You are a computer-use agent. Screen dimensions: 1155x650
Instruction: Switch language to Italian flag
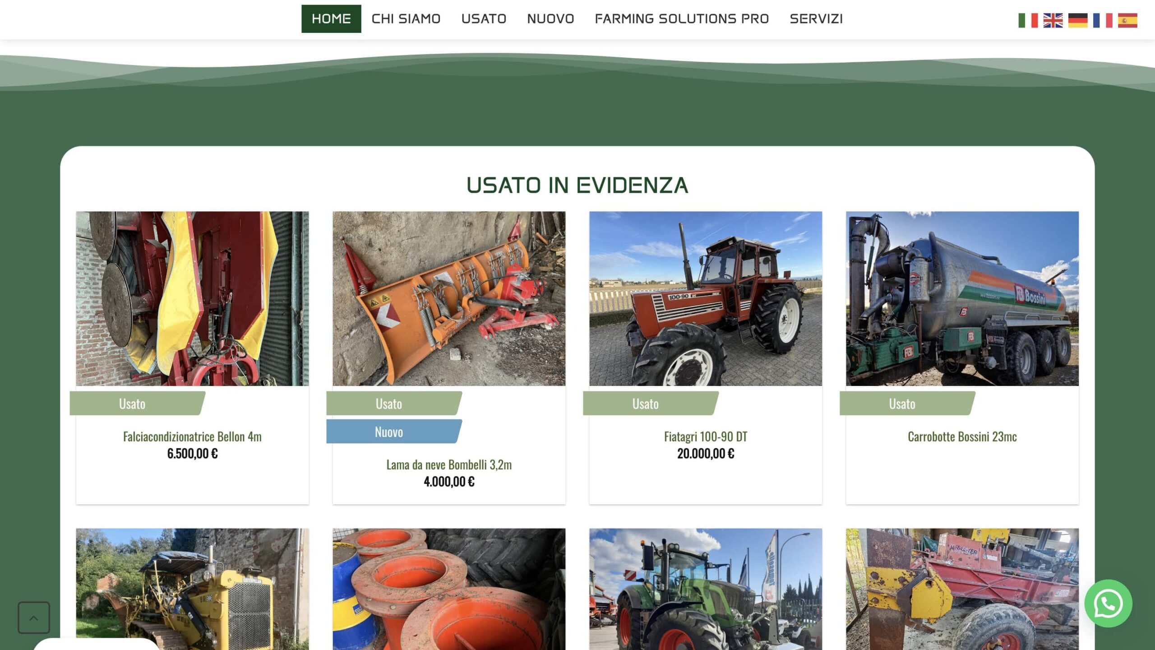[1028, 20]
